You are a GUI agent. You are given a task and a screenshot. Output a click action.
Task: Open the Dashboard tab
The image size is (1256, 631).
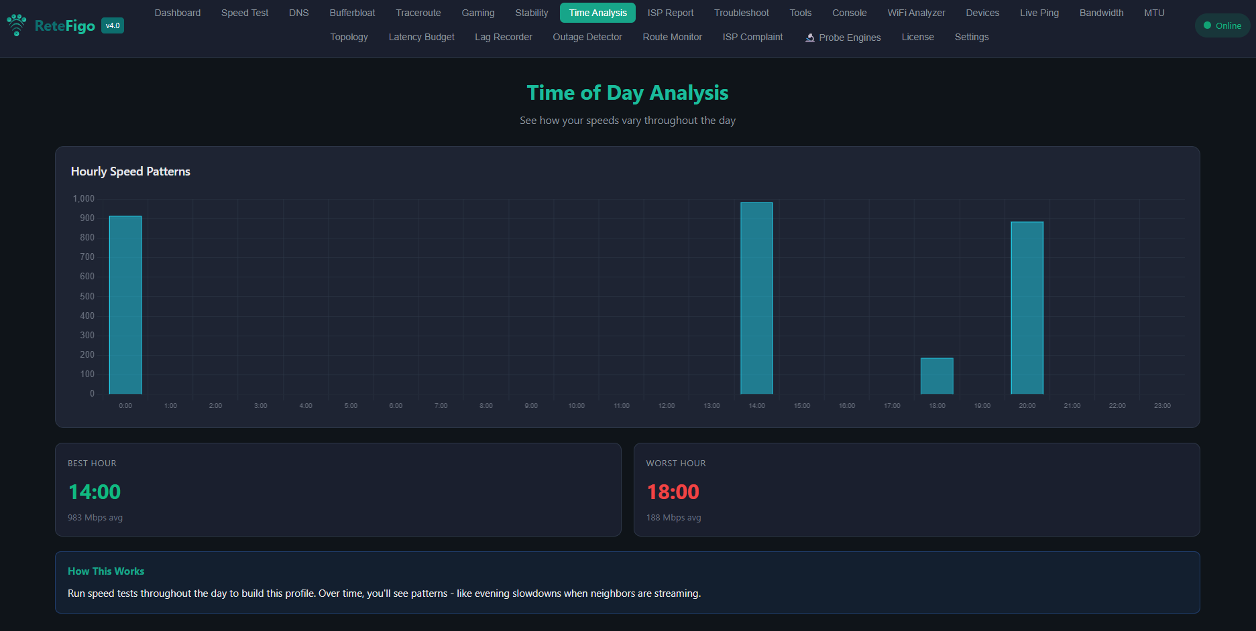177,13
